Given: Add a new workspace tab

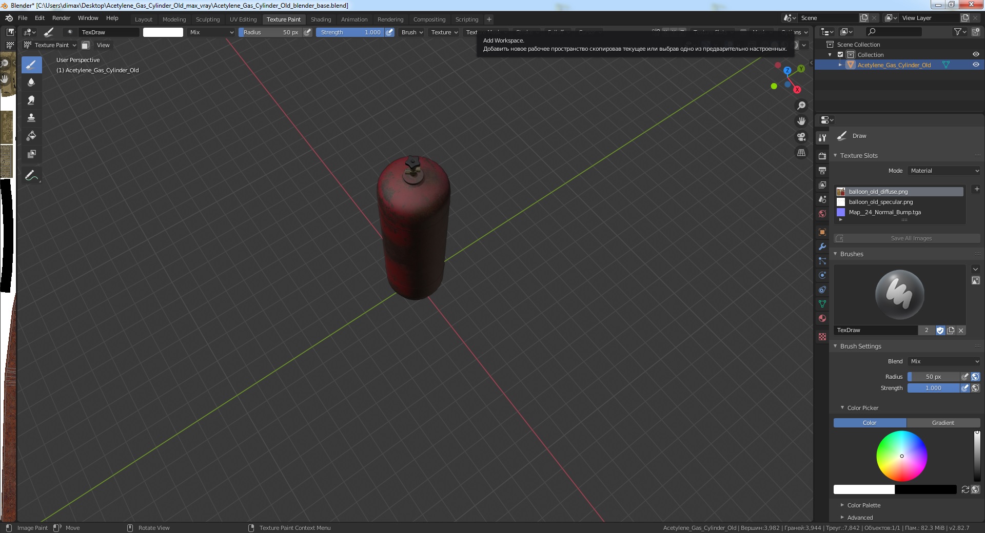Looking at the screenshot, I should tap(489, 19).
